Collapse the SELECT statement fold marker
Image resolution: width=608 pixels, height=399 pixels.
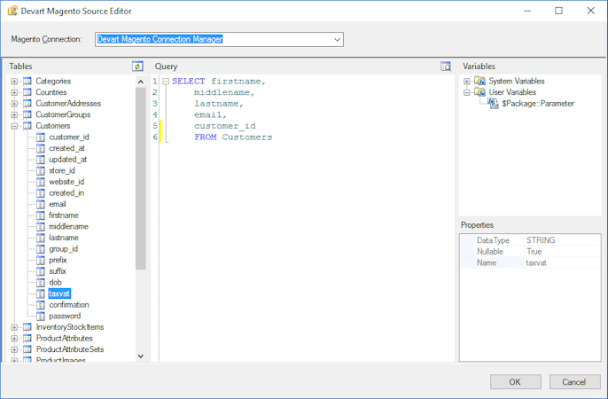click(166, 82)
